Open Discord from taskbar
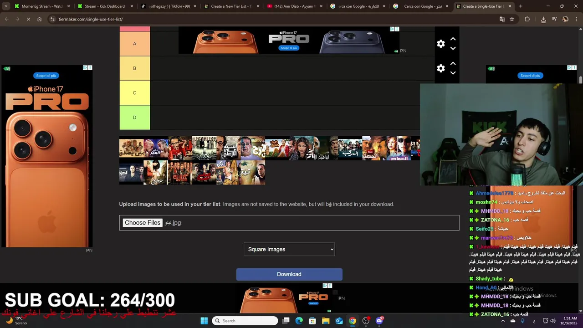583x328 pixels. click(379, 321)
